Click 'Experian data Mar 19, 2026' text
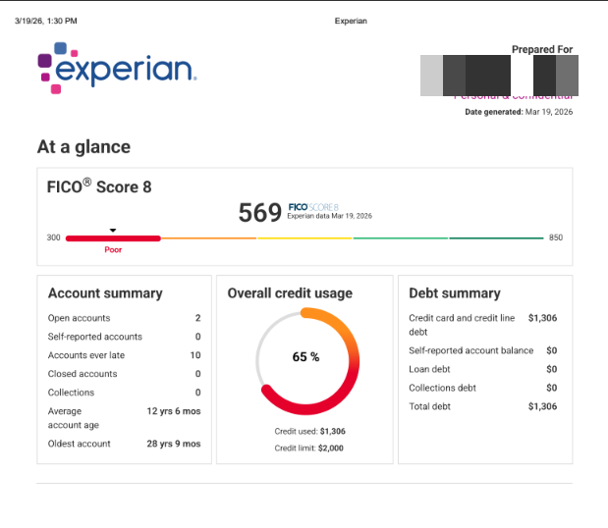608x528 pixels. [x=330, y=216]
